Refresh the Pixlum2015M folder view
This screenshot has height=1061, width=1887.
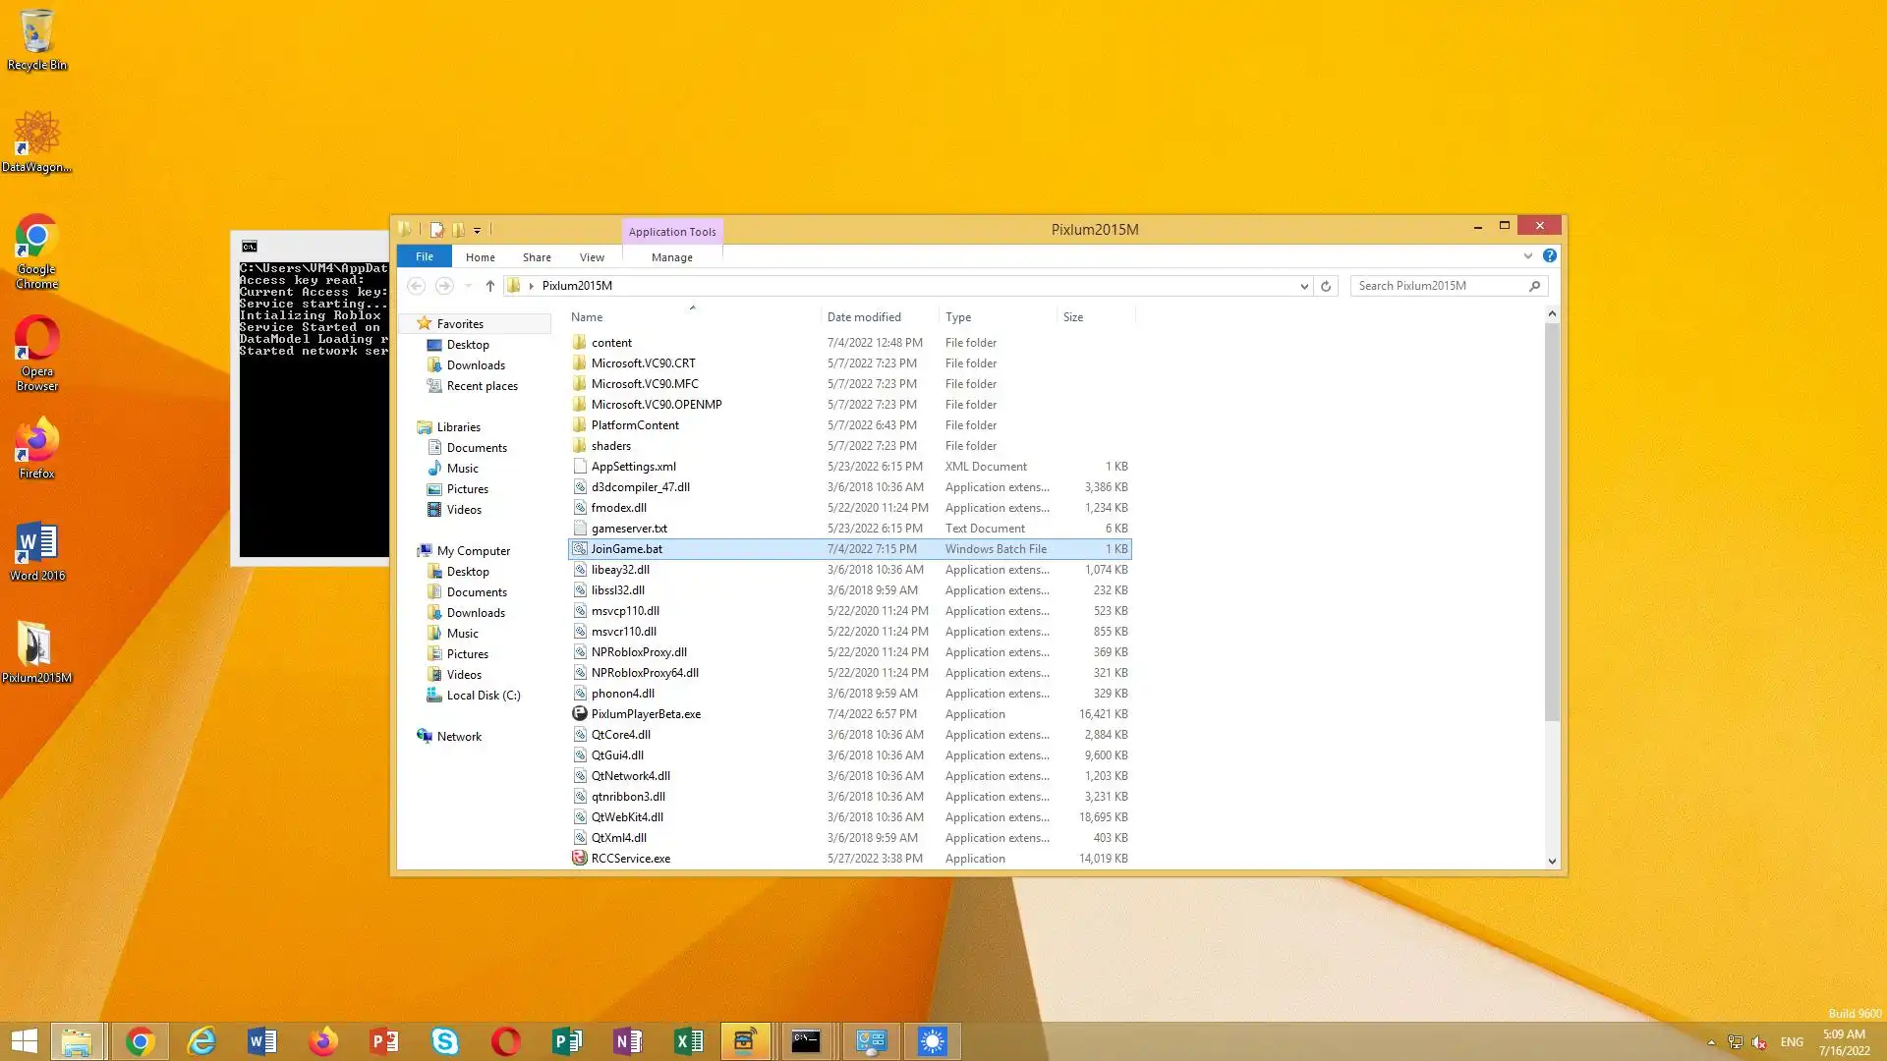coord(1326,286)
